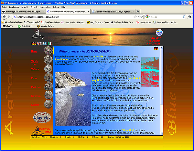This screenshot has height=151, width=194.
Task: Select the Greek flag language icon
Action: tap(45, 44)
